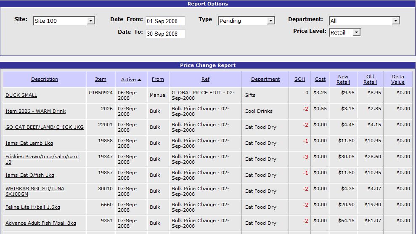Click item code 9351
416x234 pixels.
click(x=107, y=221)
